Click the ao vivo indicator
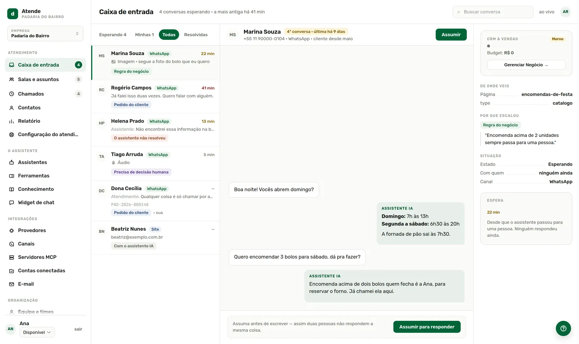 pos(546,12)
